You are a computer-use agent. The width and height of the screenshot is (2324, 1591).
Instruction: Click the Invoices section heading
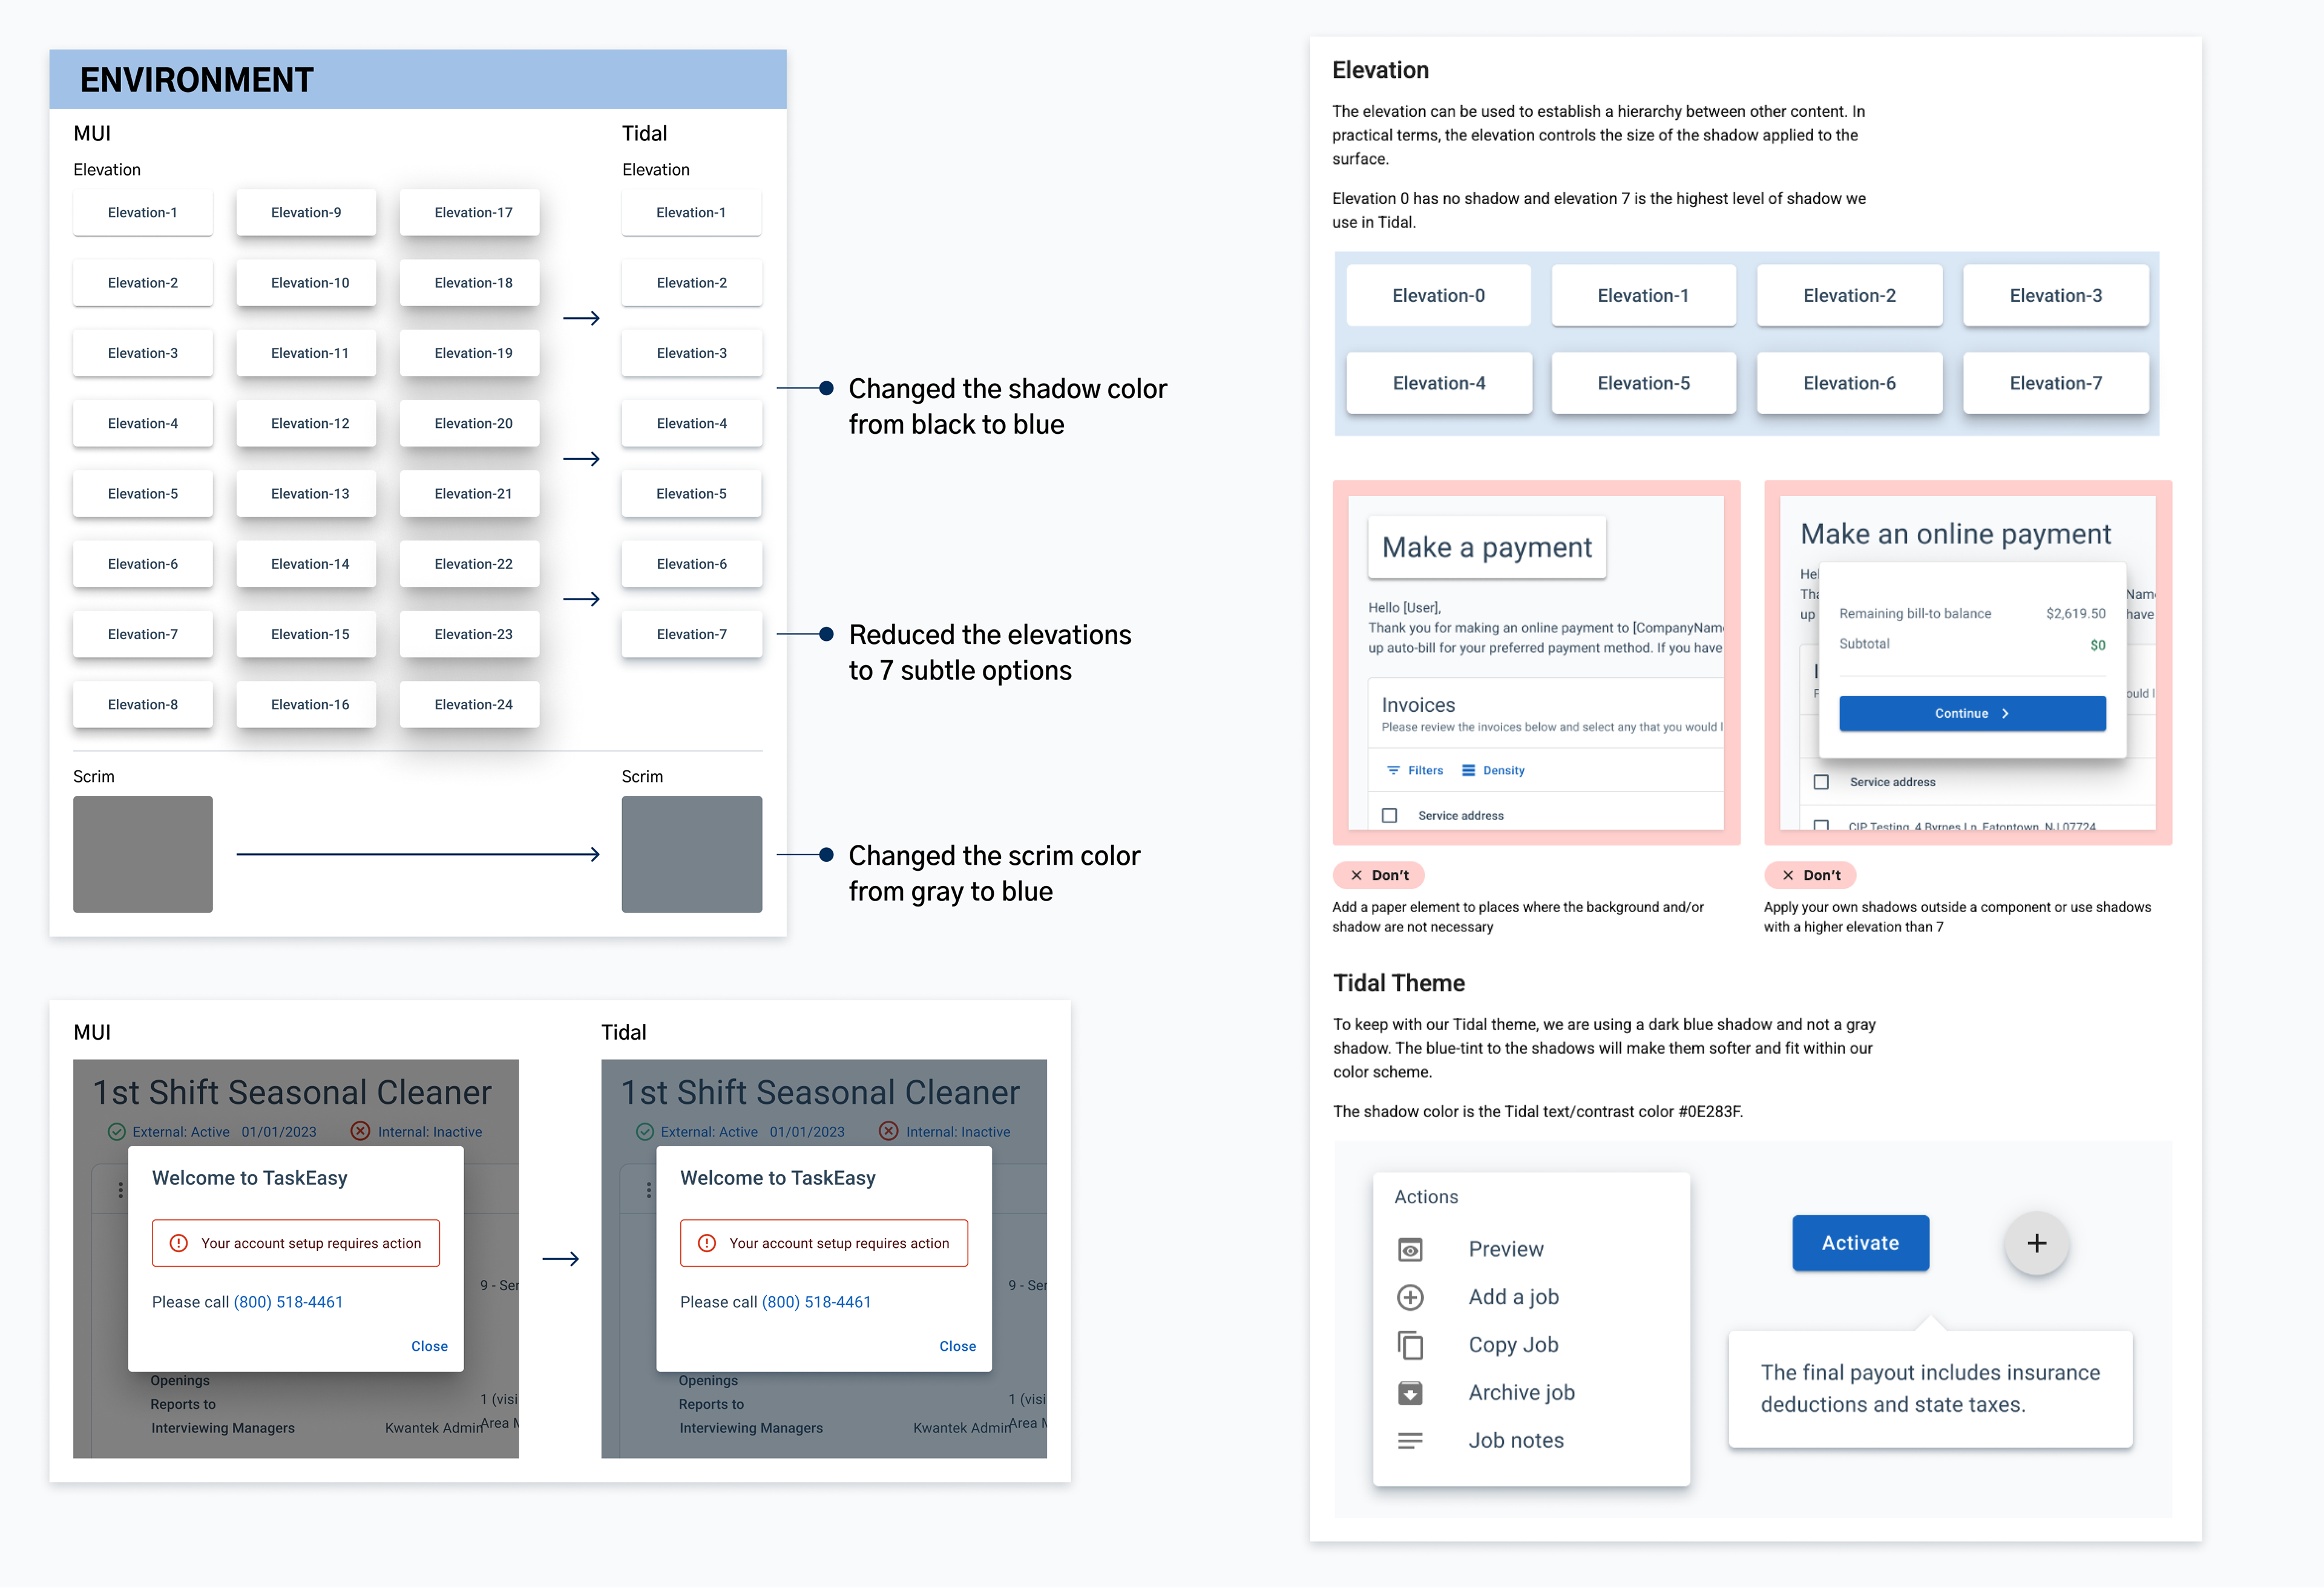click(x=1418, y=706)
